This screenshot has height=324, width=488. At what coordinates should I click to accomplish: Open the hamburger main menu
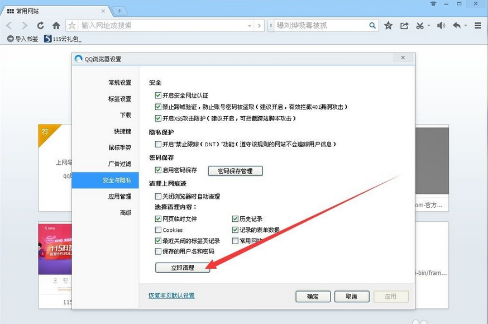[x=478, y=26]
